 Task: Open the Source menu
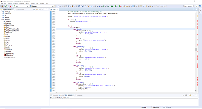[10, 3]
